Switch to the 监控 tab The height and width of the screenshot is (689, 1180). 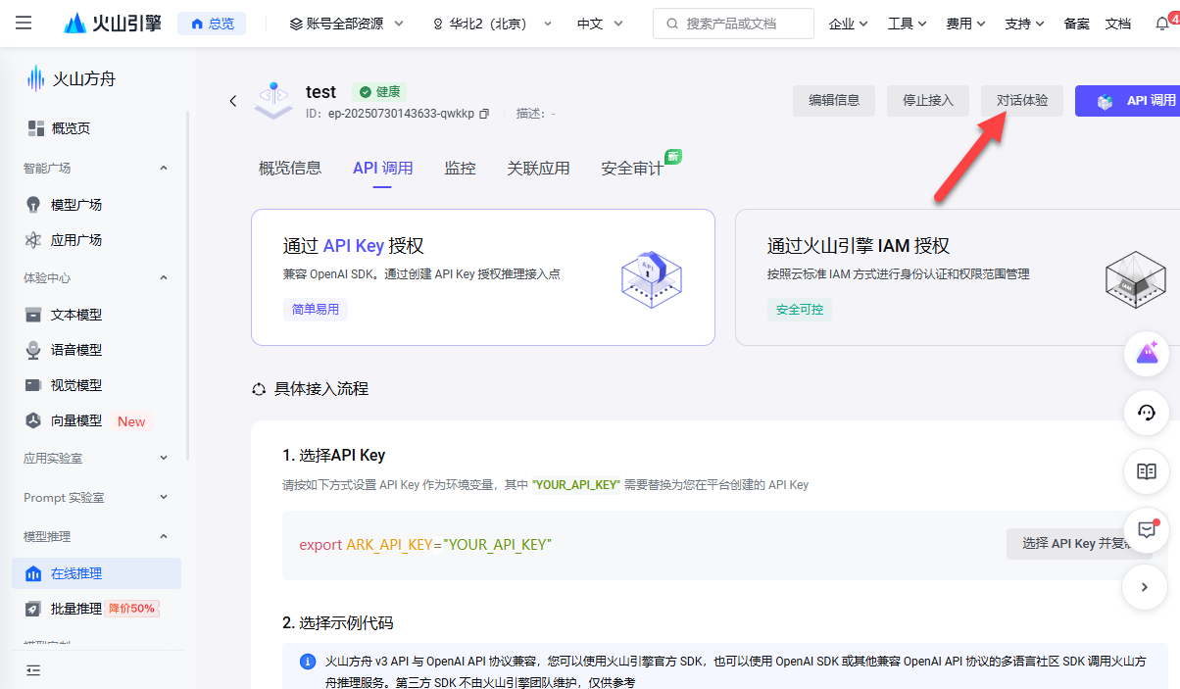460,168
